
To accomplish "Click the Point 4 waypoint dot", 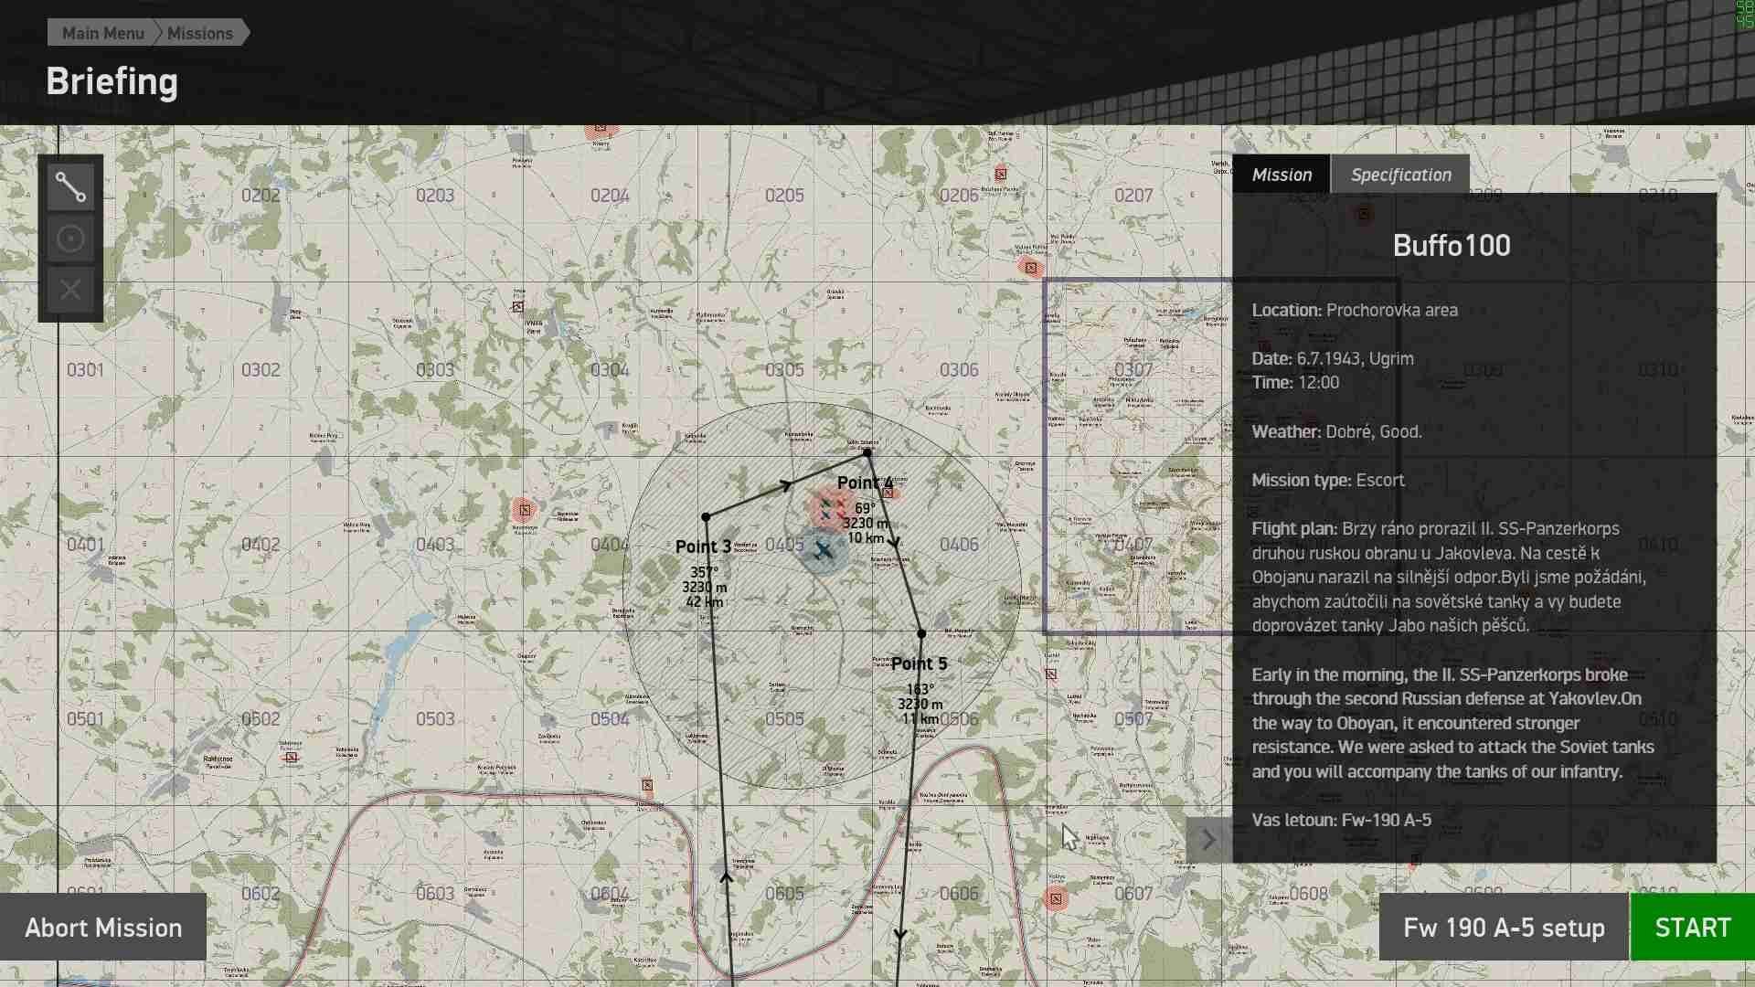I will [867, 452].
